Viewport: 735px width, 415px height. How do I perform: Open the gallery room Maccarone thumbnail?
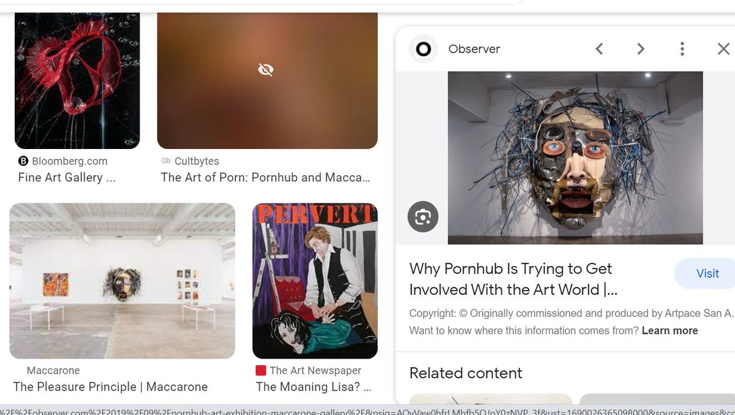pyautogui.click(x=123, y=281)
